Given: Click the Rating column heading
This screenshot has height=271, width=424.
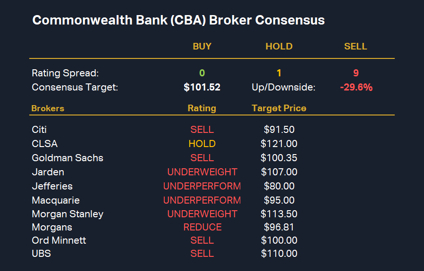Looking at the screenshot, I should tap(202, 108).
